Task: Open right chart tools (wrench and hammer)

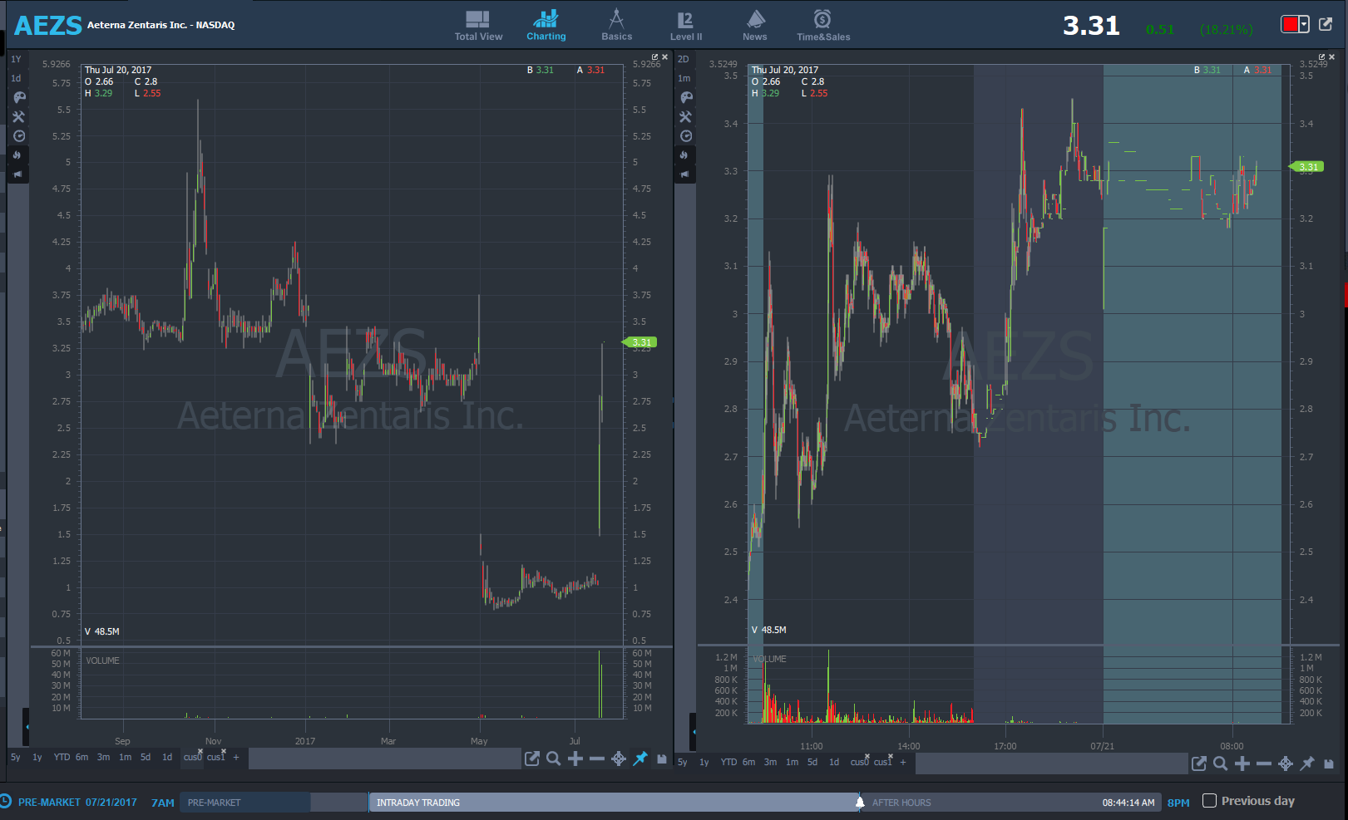Action: [686, 117]
